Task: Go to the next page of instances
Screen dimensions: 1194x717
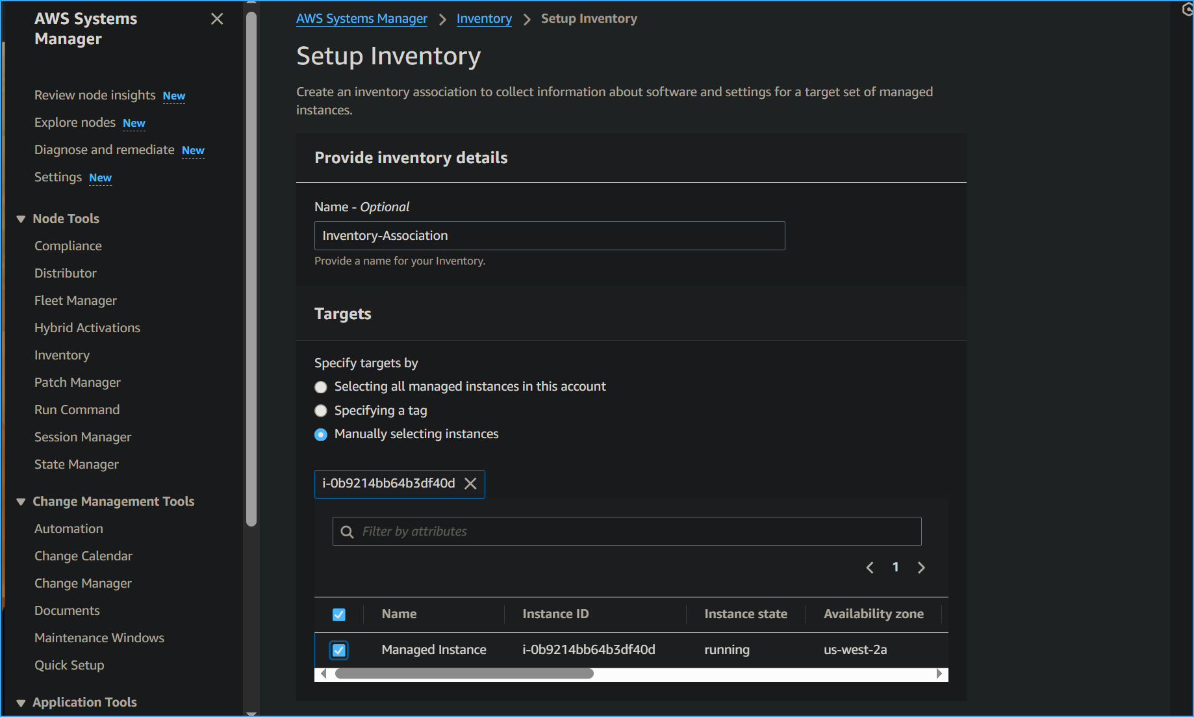Action: click(921, 567)
